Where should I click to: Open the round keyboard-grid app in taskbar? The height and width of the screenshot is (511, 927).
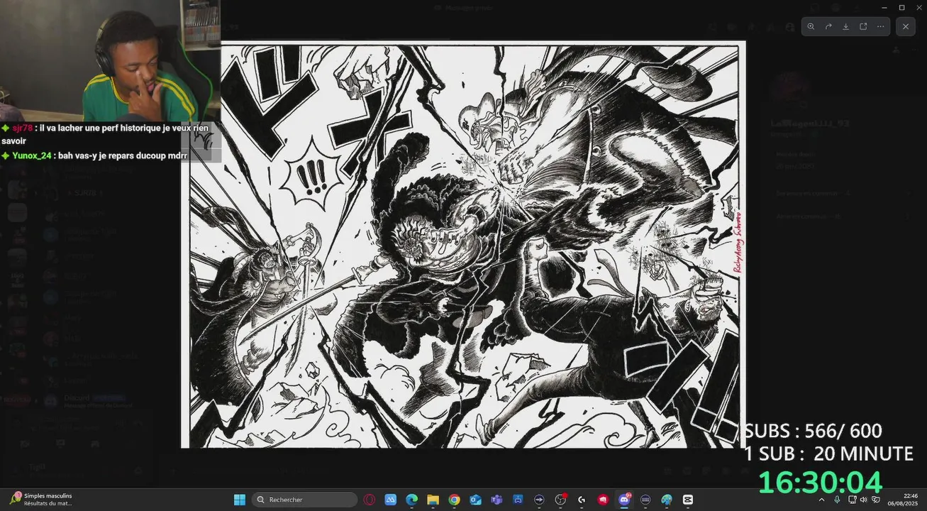click(x=645, y=500)
